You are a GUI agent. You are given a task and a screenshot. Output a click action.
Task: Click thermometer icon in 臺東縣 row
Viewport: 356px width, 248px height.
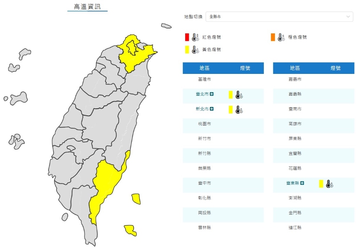pos(329,183)
